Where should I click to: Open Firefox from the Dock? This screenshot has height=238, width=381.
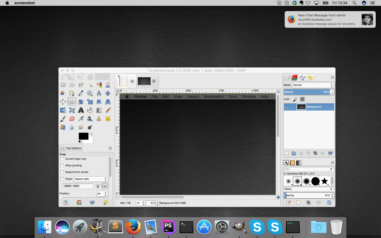(x=133, y=227)
